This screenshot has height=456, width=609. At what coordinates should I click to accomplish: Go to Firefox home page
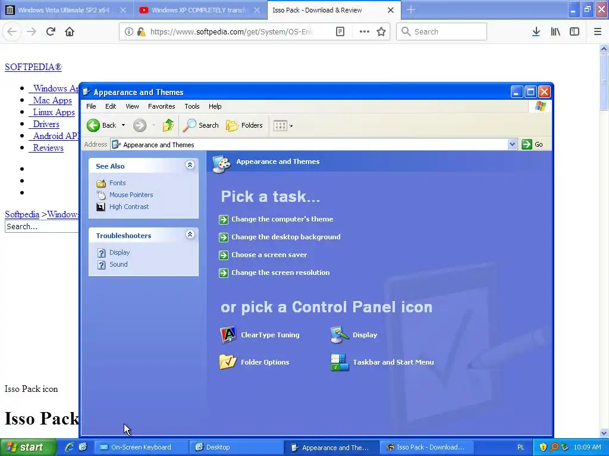pyautogui.click(x=70, y=31)
